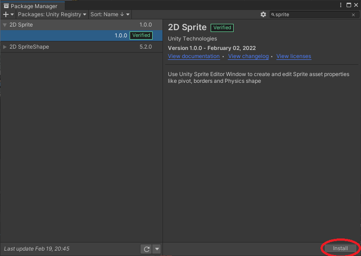
Task: Click the Last update Feb 19, 20:45 status text
Action: click(x=36, y=249)
